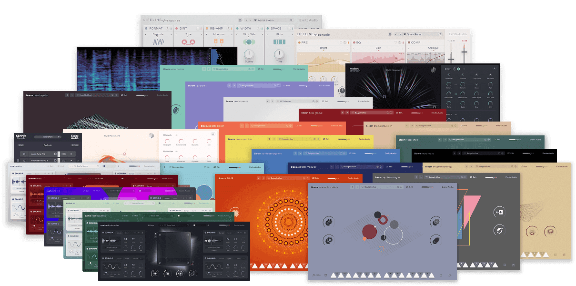Image resolution: width=576 pixels, height=286 pixels.
Task: Click the Excite Audio logo in Lifeline Expanse
Action: (x=310, y=20)
